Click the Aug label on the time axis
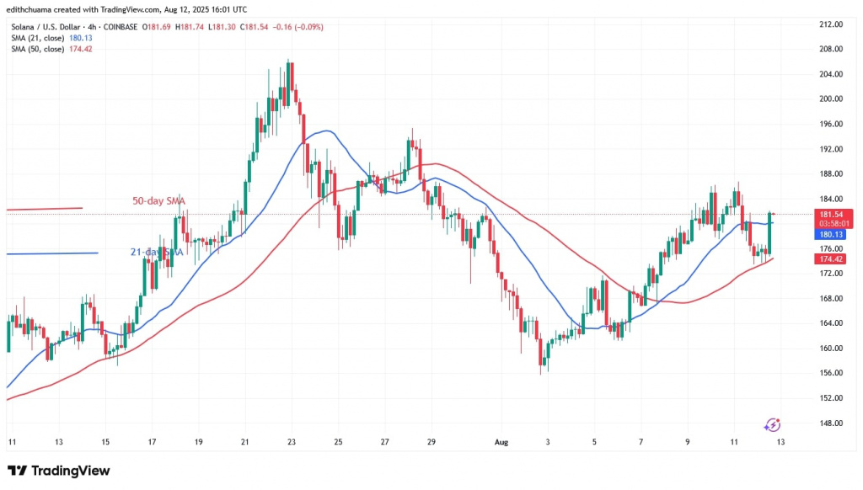Screen dimensions: 863x490 coord(499,441)
